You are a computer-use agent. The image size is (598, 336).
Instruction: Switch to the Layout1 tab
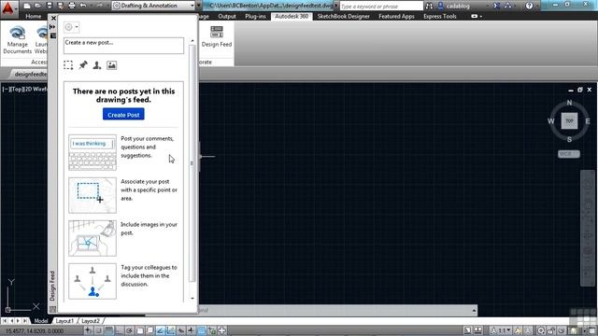pyautogui.click(x=64, y=321)
